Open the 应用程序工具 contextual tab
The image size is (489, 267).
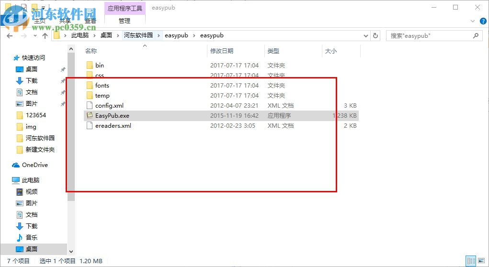[125, 9]
